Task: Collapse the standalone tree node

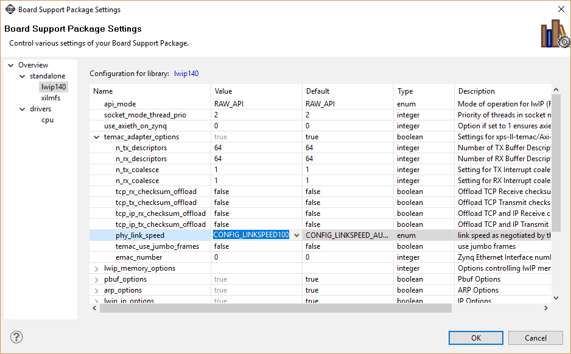Action: [x=23, y=76]
